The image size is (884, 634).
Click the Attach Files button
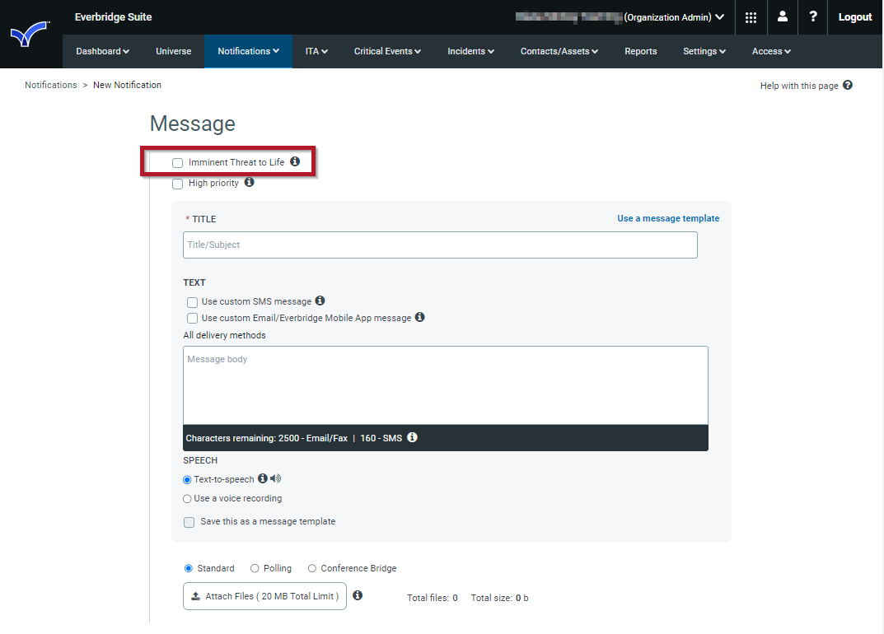coord(264,595)
